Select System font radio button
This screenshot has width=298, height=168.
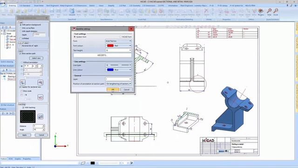point(74,37)
